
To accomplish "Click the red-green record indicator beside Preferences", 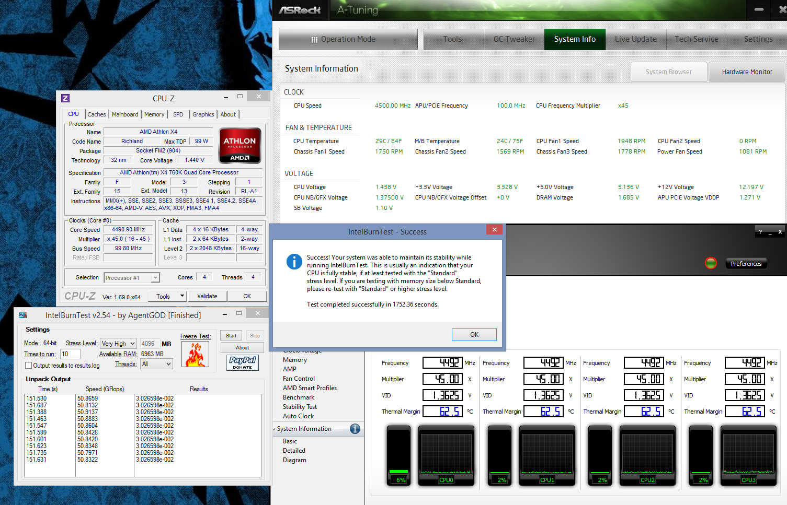I will tap(711, 263).
